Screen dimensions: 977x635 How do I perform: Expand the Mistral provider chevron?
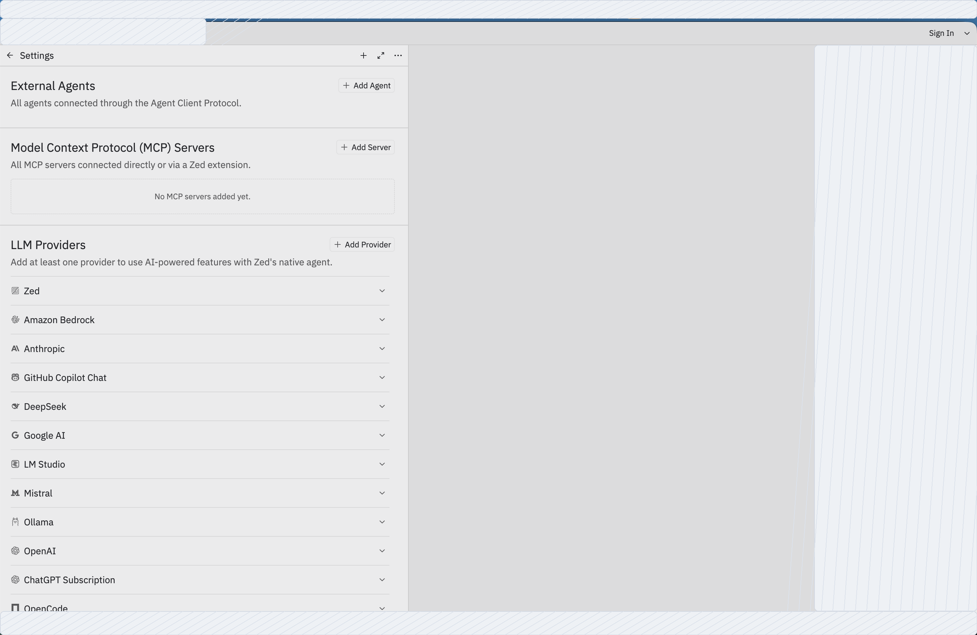pyautogui.click(x=382, y=493)
